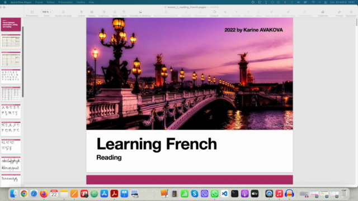Click the battery status icon

point(306,2)
